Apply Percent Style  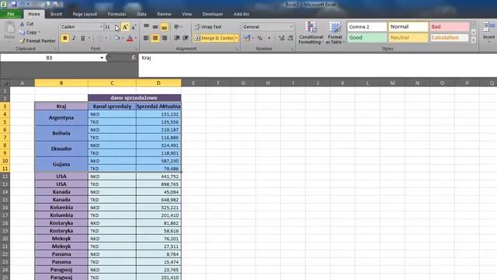pyautogui.click(x=260, y=38)
